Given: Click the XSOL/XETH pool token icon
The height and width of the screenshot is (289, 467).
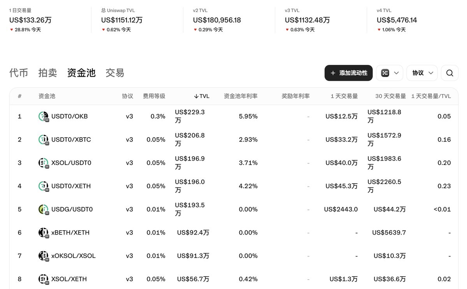Looking at the screenshot, I should point(44,279).
